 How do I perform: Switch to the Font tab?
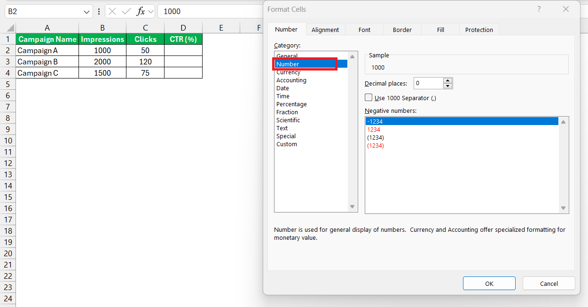click(365, 30)
